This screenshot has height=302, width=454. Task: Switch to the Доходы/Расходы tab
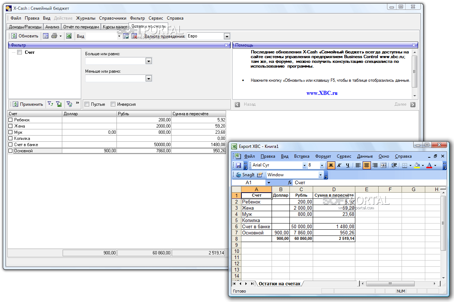pos(25,27)
